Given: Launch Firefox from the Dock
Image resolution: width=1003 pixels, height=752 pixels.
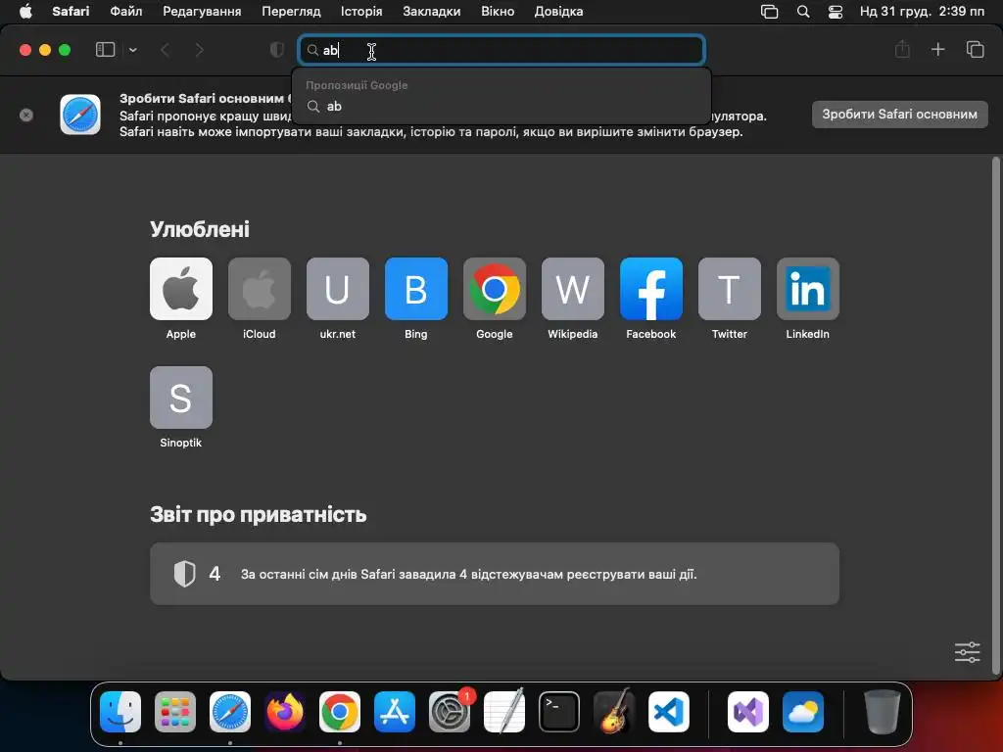Looking at the screenshot, I should pyautogui.click(x=285, y=712).
